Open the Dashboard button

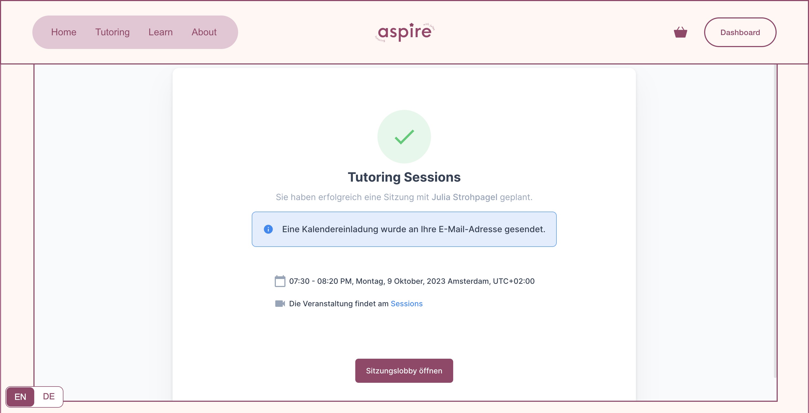740,32
